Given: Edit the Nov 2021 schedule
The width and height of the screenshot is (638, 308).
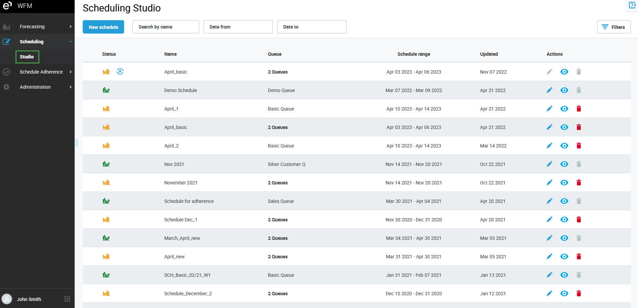Looking at the screenshot, I should point(549,164).
